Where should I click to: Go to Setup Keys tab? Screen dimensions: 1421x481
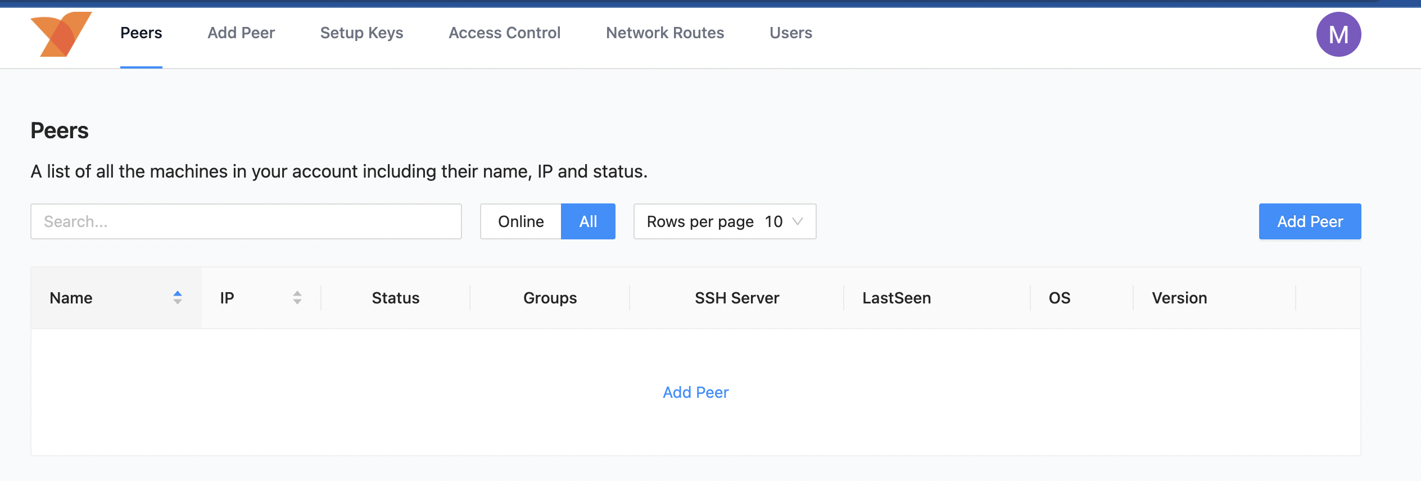pyautogui.click(x=361, y=33)
